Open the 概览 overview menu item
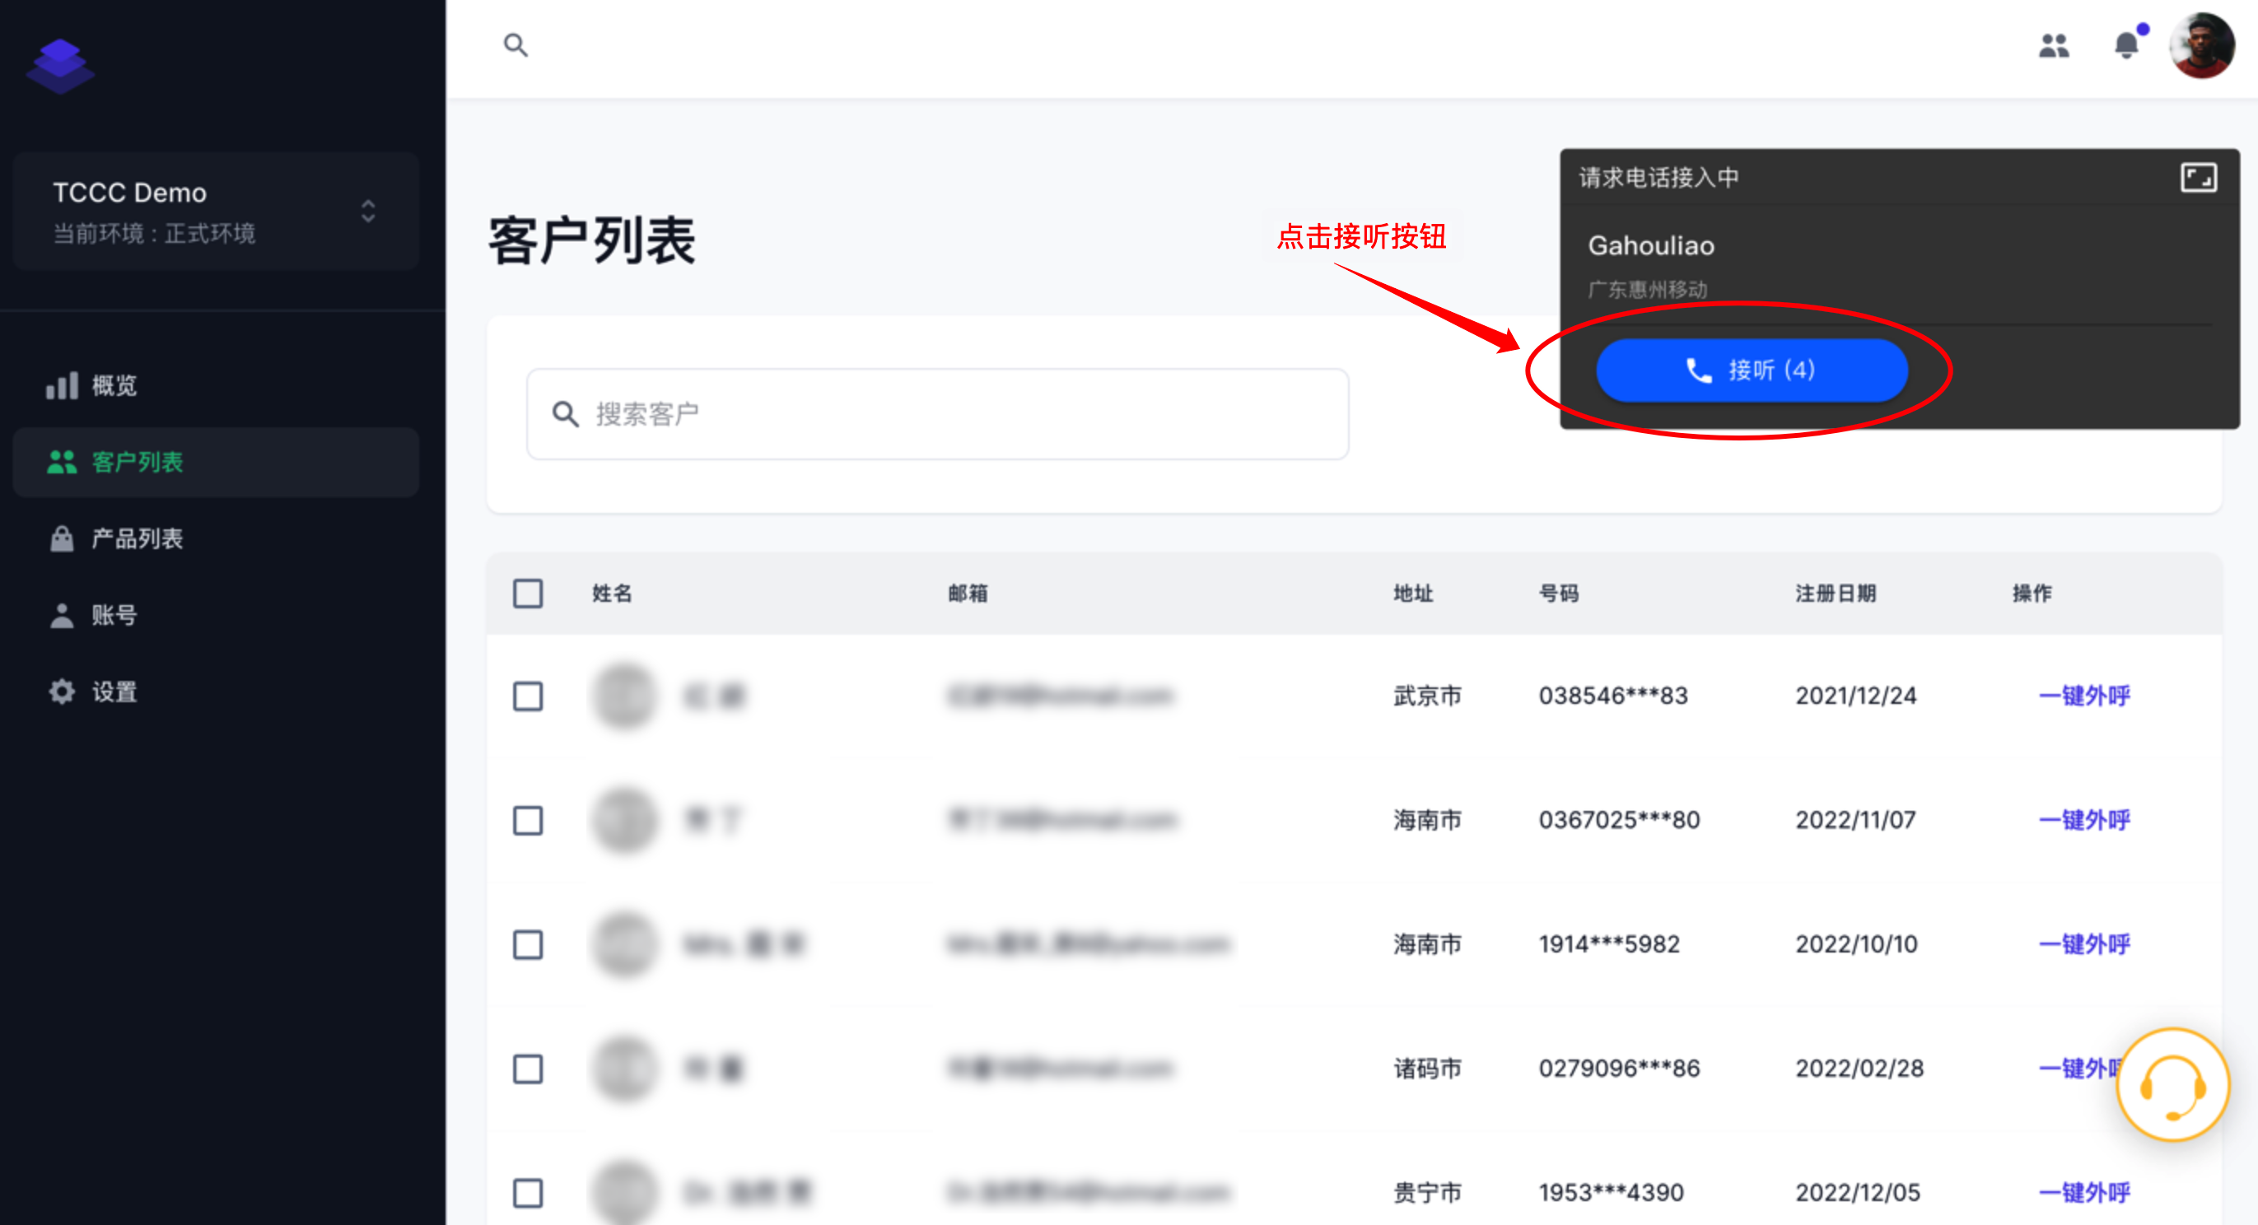The image size is (2258, 1225). click(114, 384)
